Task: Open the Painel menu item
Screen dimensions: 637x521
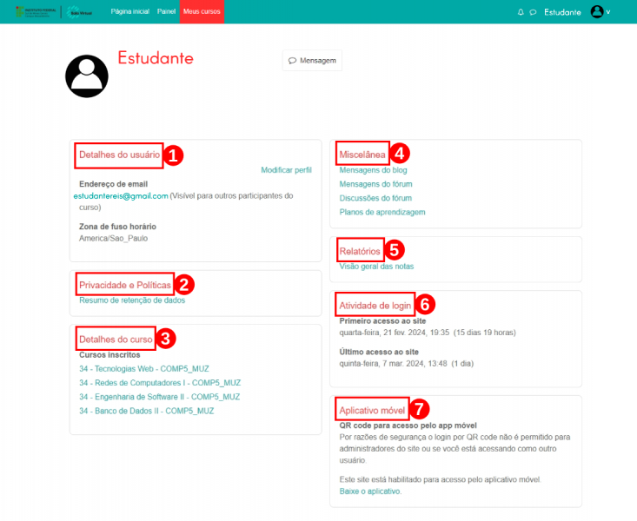Action: tap(166, 11)
